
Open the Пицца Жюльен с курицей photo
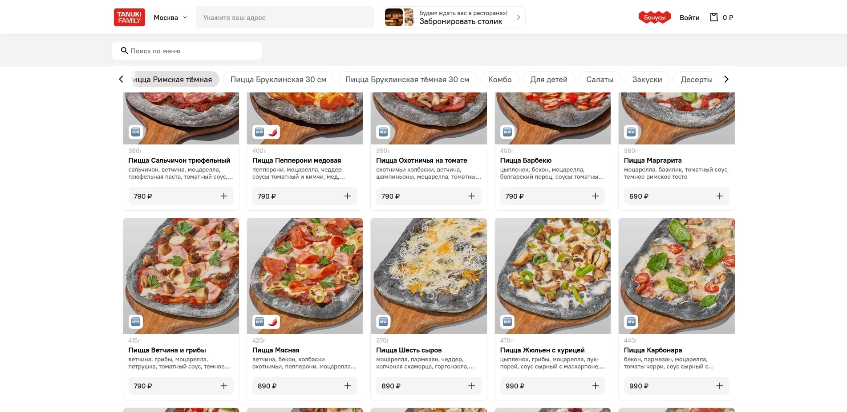click(x=552, y=276)
